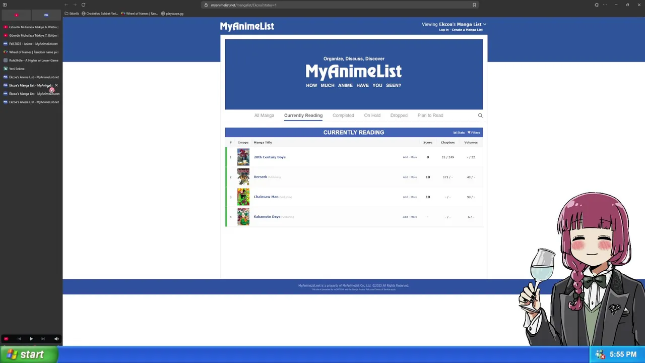Click the YouTube icon in media controls
Viewport: 645px width, 363px height.
pos(6,339)
